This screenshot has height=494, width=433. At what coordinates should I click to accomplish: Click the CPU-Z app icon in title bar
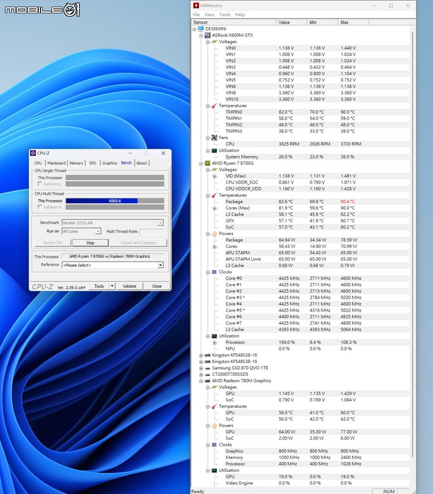pyautogui.click(x=33, y=153)
